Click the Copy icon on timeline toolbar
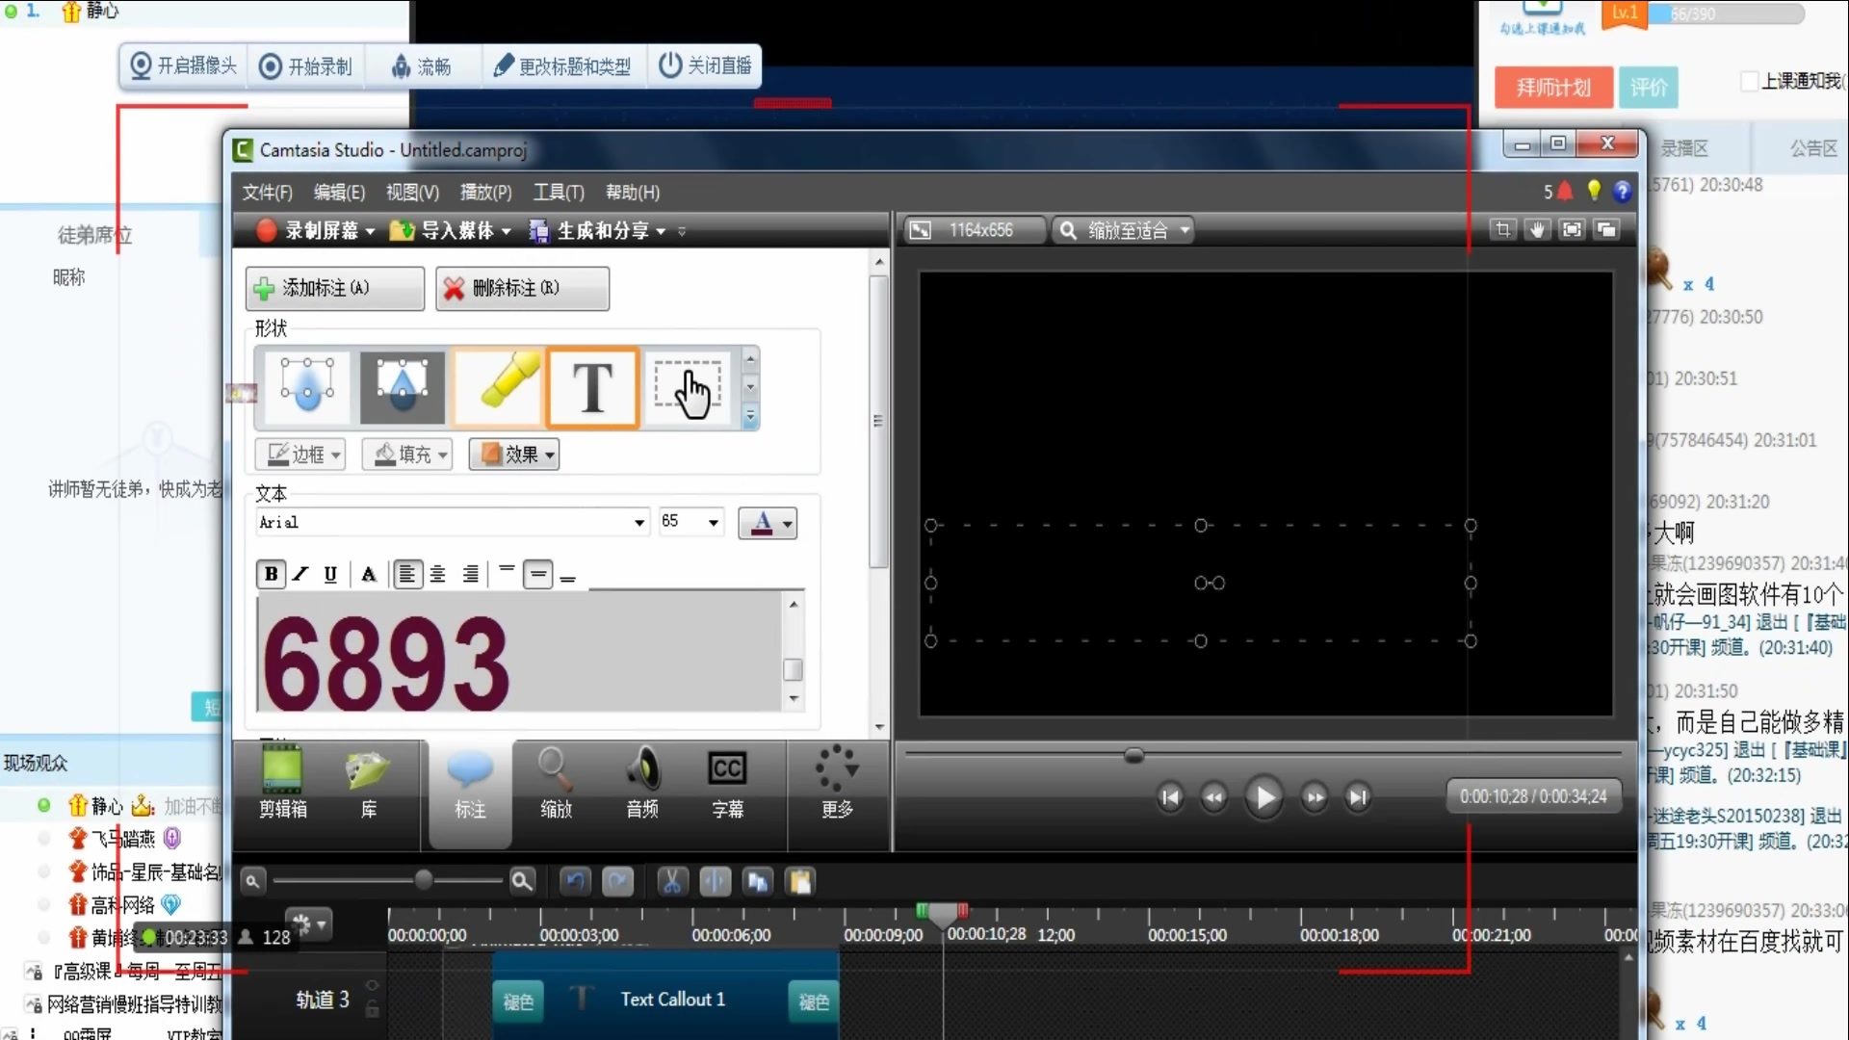This screenshot has height=1040, width=1849. point(758,881)
